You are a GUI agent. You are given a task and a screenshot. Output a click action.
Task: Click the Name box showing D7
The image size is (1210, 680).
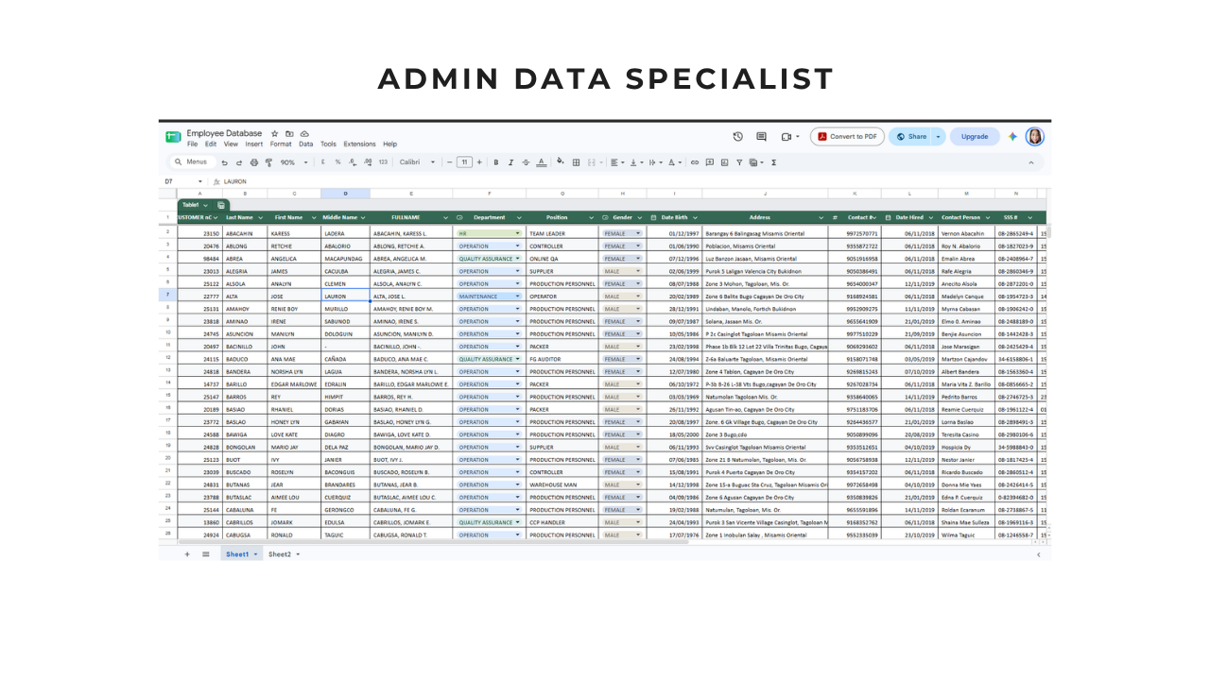[x=181, y=181]
